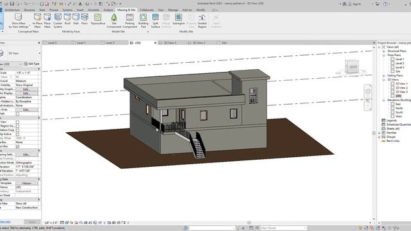Image resolution: width=411 pixels, height=231 pixels.
Task: Open the Legends node in Project Browser
Action: pyautogui.click(x=391, y=121)
